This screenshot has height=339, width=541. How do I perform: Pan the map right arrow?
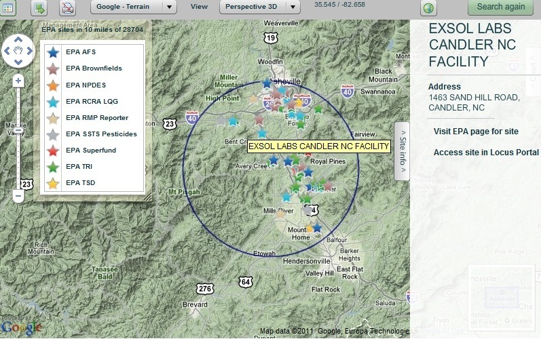[x=30, y=51]
